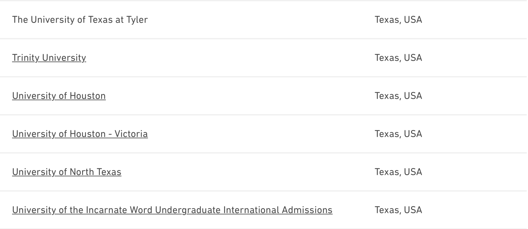The height and width of the screenshot is (229, 528).
Task: Open the Trinity University link
Action: pyautogui.click(x=49, y=58)
